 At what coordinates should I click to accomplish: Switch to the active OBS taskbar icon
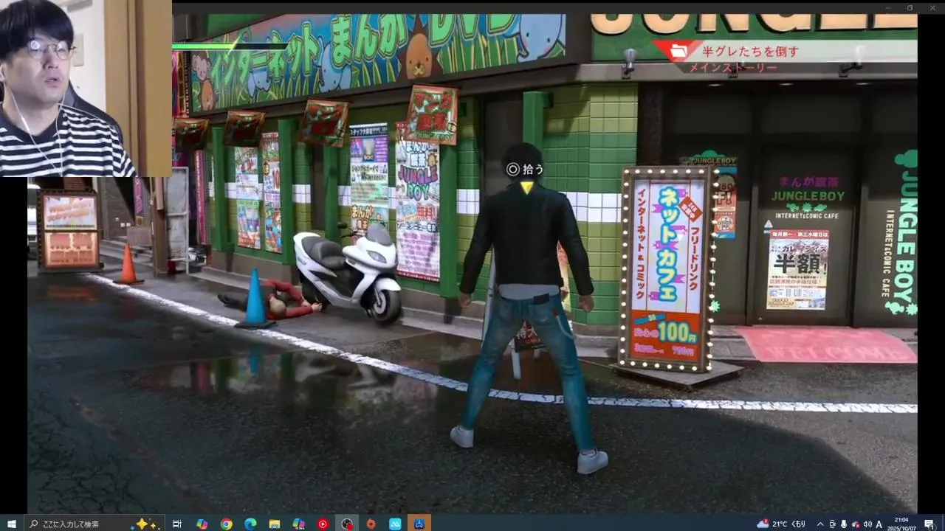pyautogui.click(x=346, y=524)
